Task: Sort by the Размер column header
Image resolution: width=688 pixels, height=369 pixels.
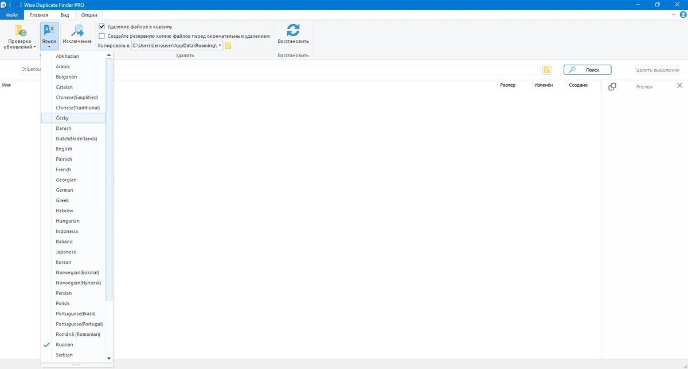Action: (x=507, y=85)
